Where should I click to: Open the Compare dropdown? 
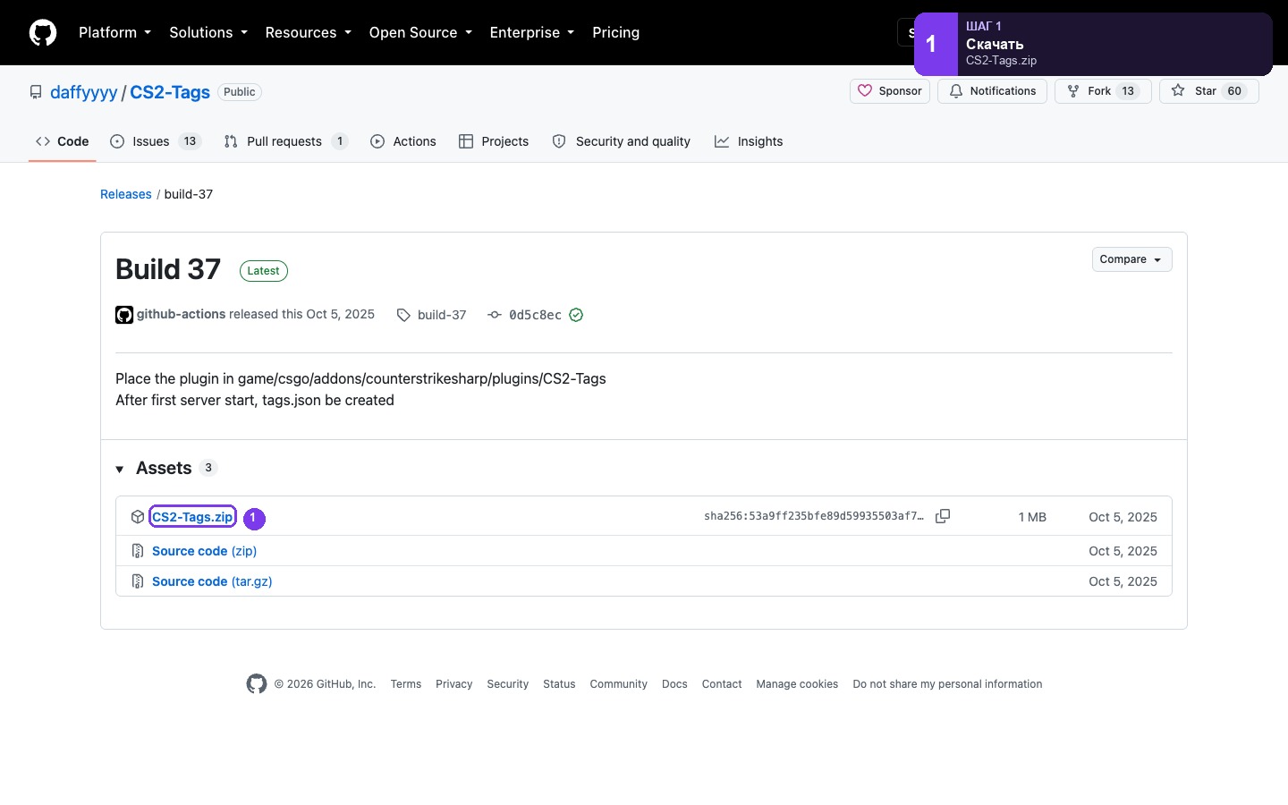pos(1131,259)
